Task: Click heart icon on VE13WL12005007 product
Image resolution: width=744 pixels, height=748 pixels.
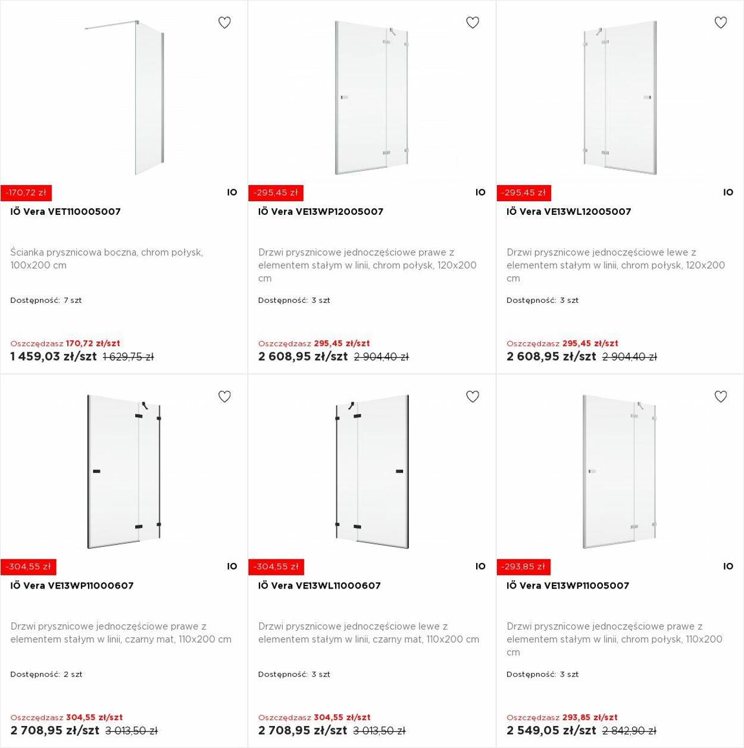Action: (721, 23)
